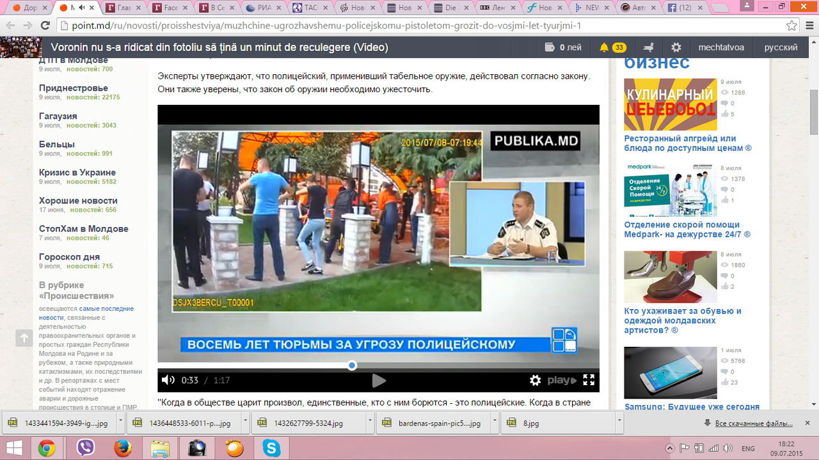Enter fullscreen in the video player
Viewport: 819px width, 460px height.
(589, 380)
